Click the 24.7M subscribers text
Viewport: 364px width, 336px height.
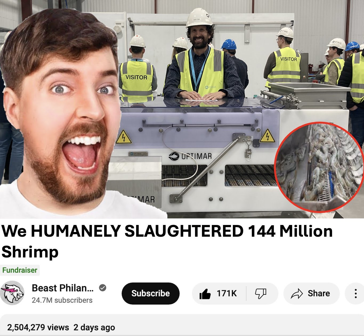point(62,300)
